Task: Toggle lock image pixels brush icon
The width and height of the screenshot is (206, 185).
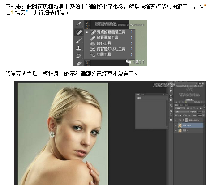Action: (183, 116)
